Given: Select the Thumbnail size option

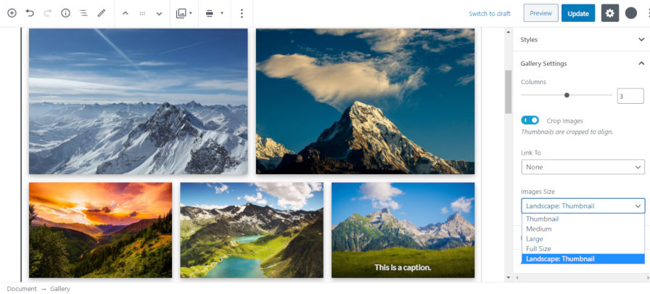Looking at the screenshot, I should (583, 219).
